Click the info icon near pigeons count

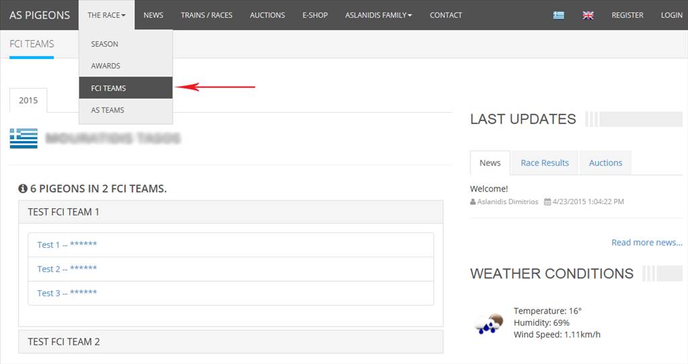(23, 189)
